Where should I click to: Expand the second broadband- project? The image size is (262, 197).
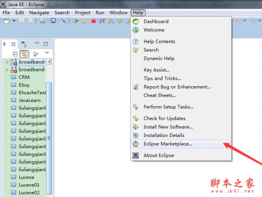pyautogui.click(x=7, y=70)
